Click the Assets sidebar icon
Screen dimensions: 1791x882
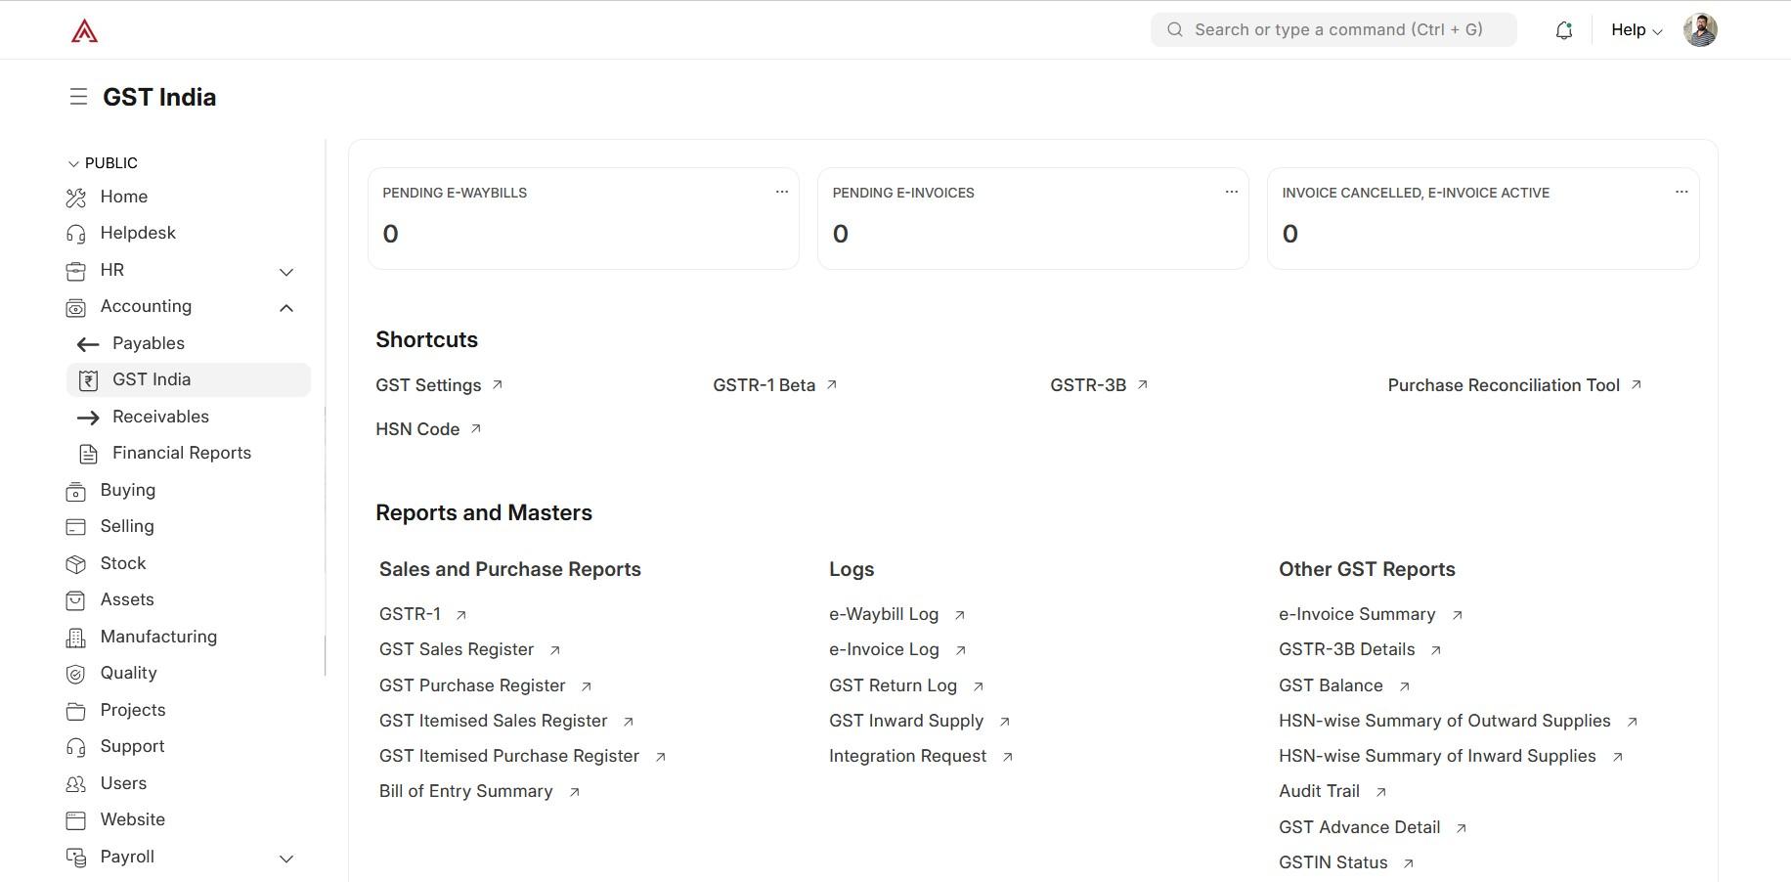76,600
